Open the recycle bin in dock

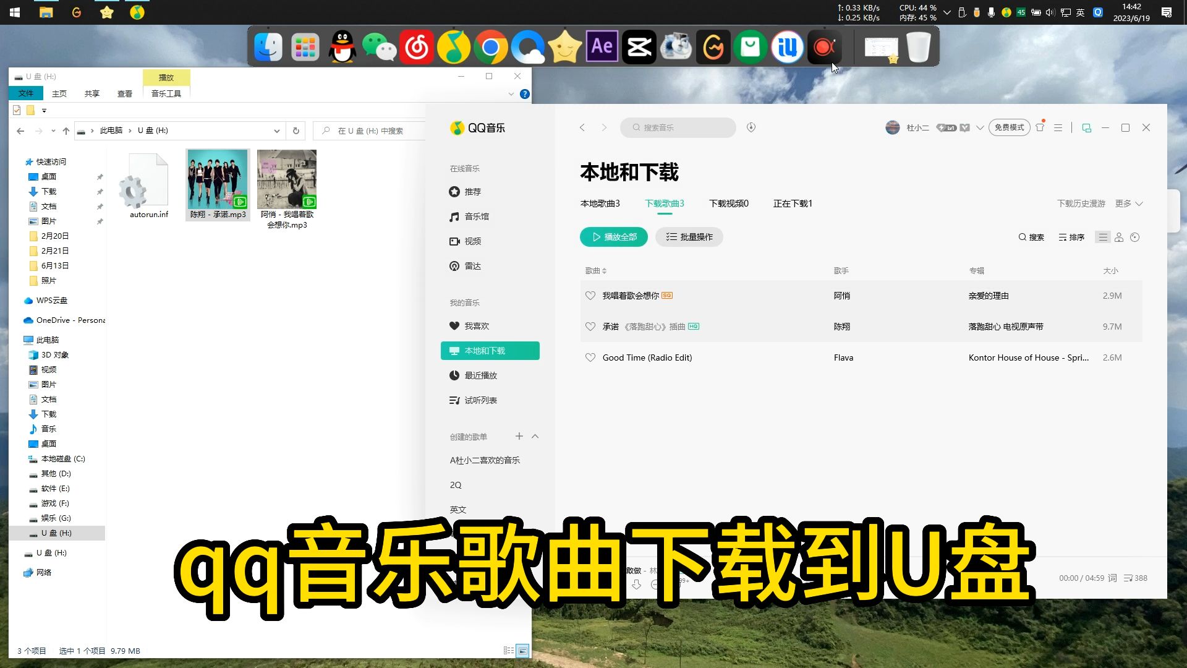pos(918,47)
